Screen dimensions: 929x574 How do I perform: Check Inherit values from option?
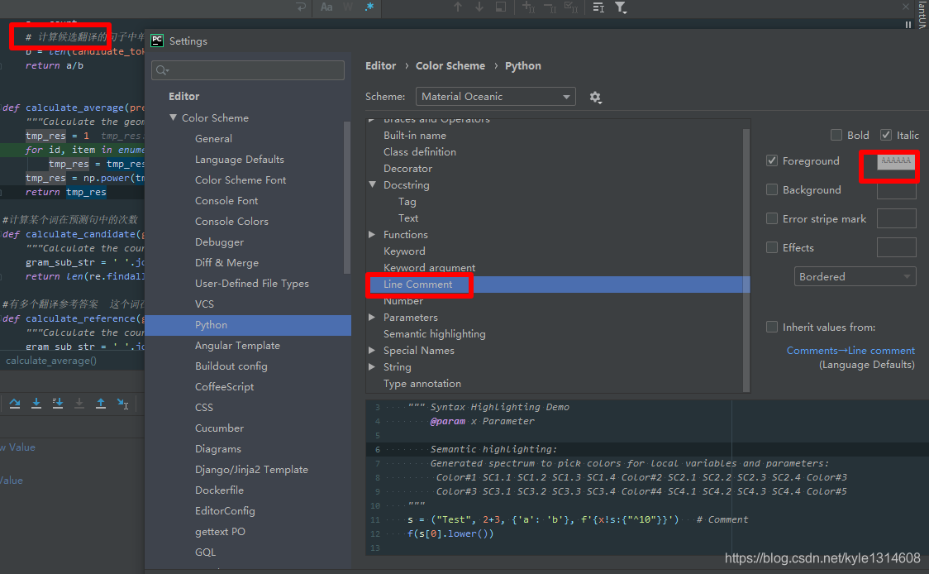(771, 327)
